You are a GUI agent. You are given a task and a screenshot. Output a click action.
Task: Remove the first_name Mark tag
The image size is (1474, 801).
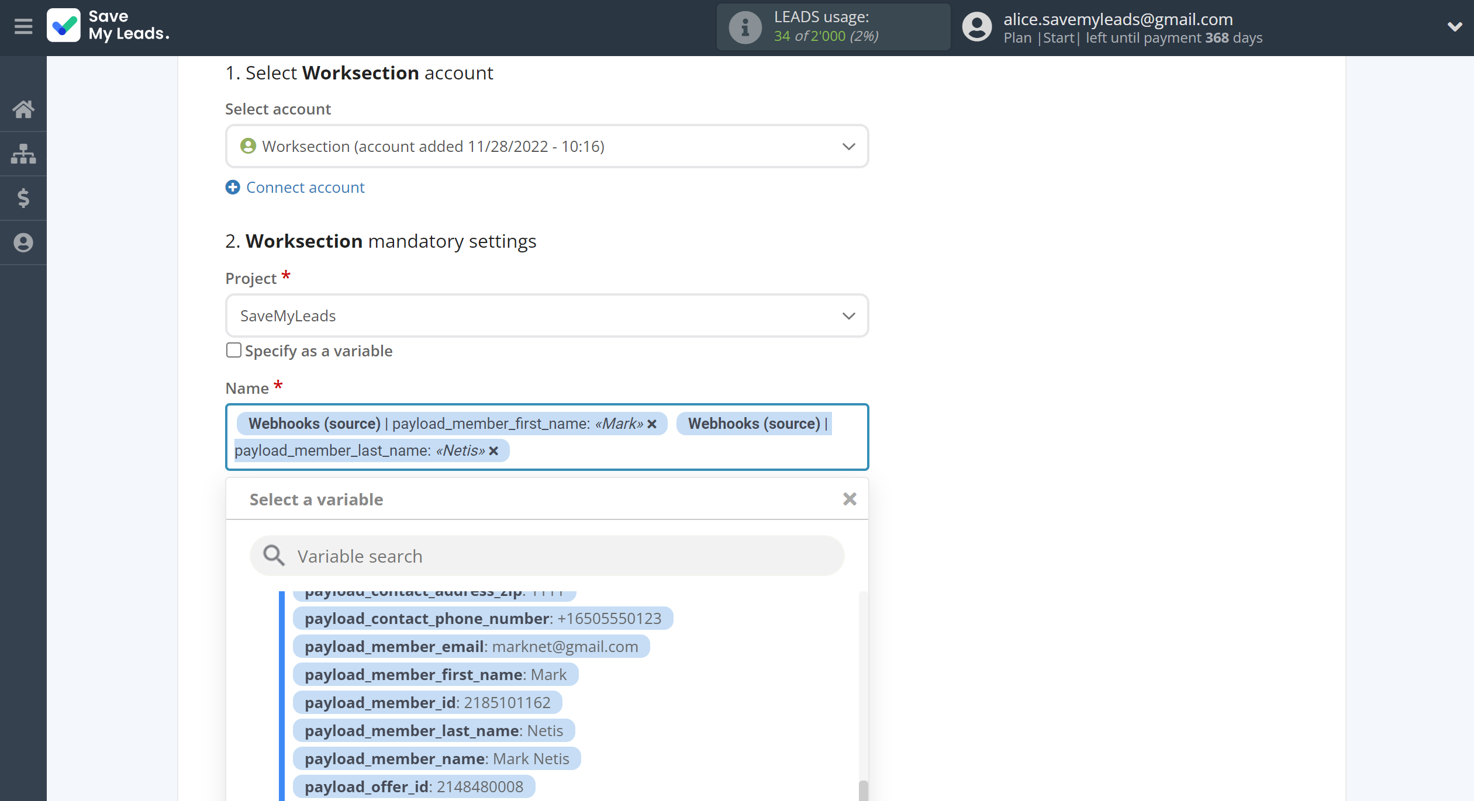(652, 424)
